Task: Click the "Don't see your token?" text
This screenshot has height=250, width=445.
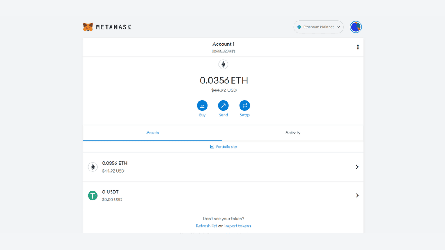Action: (223, 219)
